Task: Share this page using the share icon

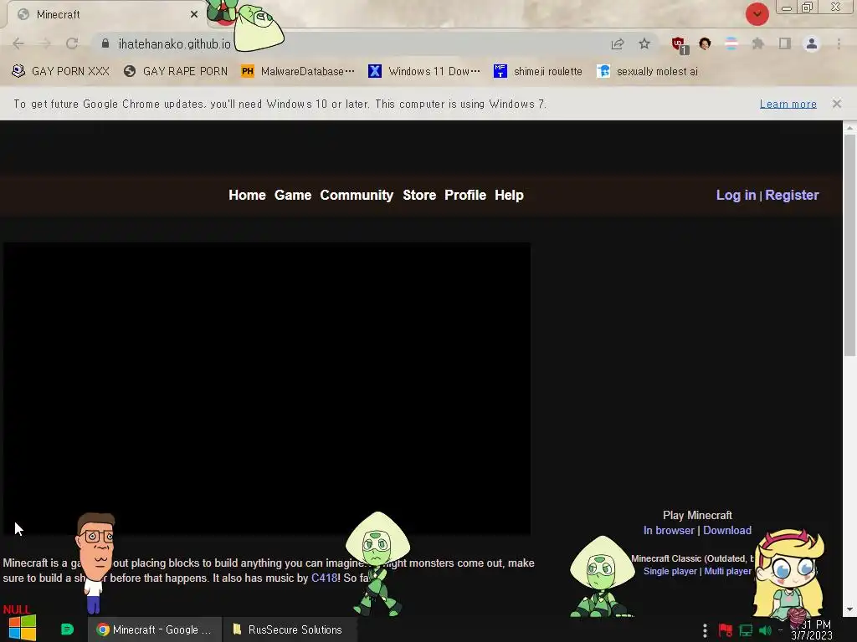Action: 618,43
